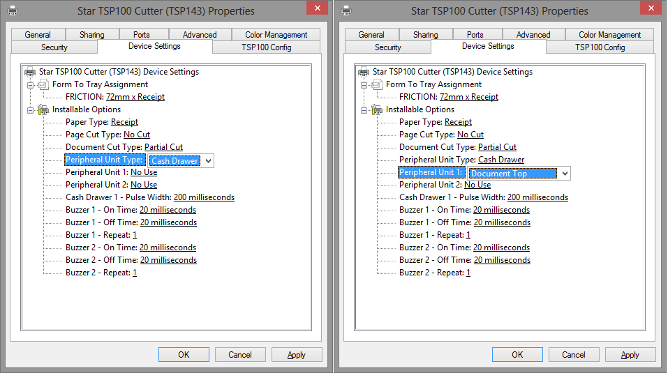
Task: Open General tab in left window
Action: tap(38, 35)
